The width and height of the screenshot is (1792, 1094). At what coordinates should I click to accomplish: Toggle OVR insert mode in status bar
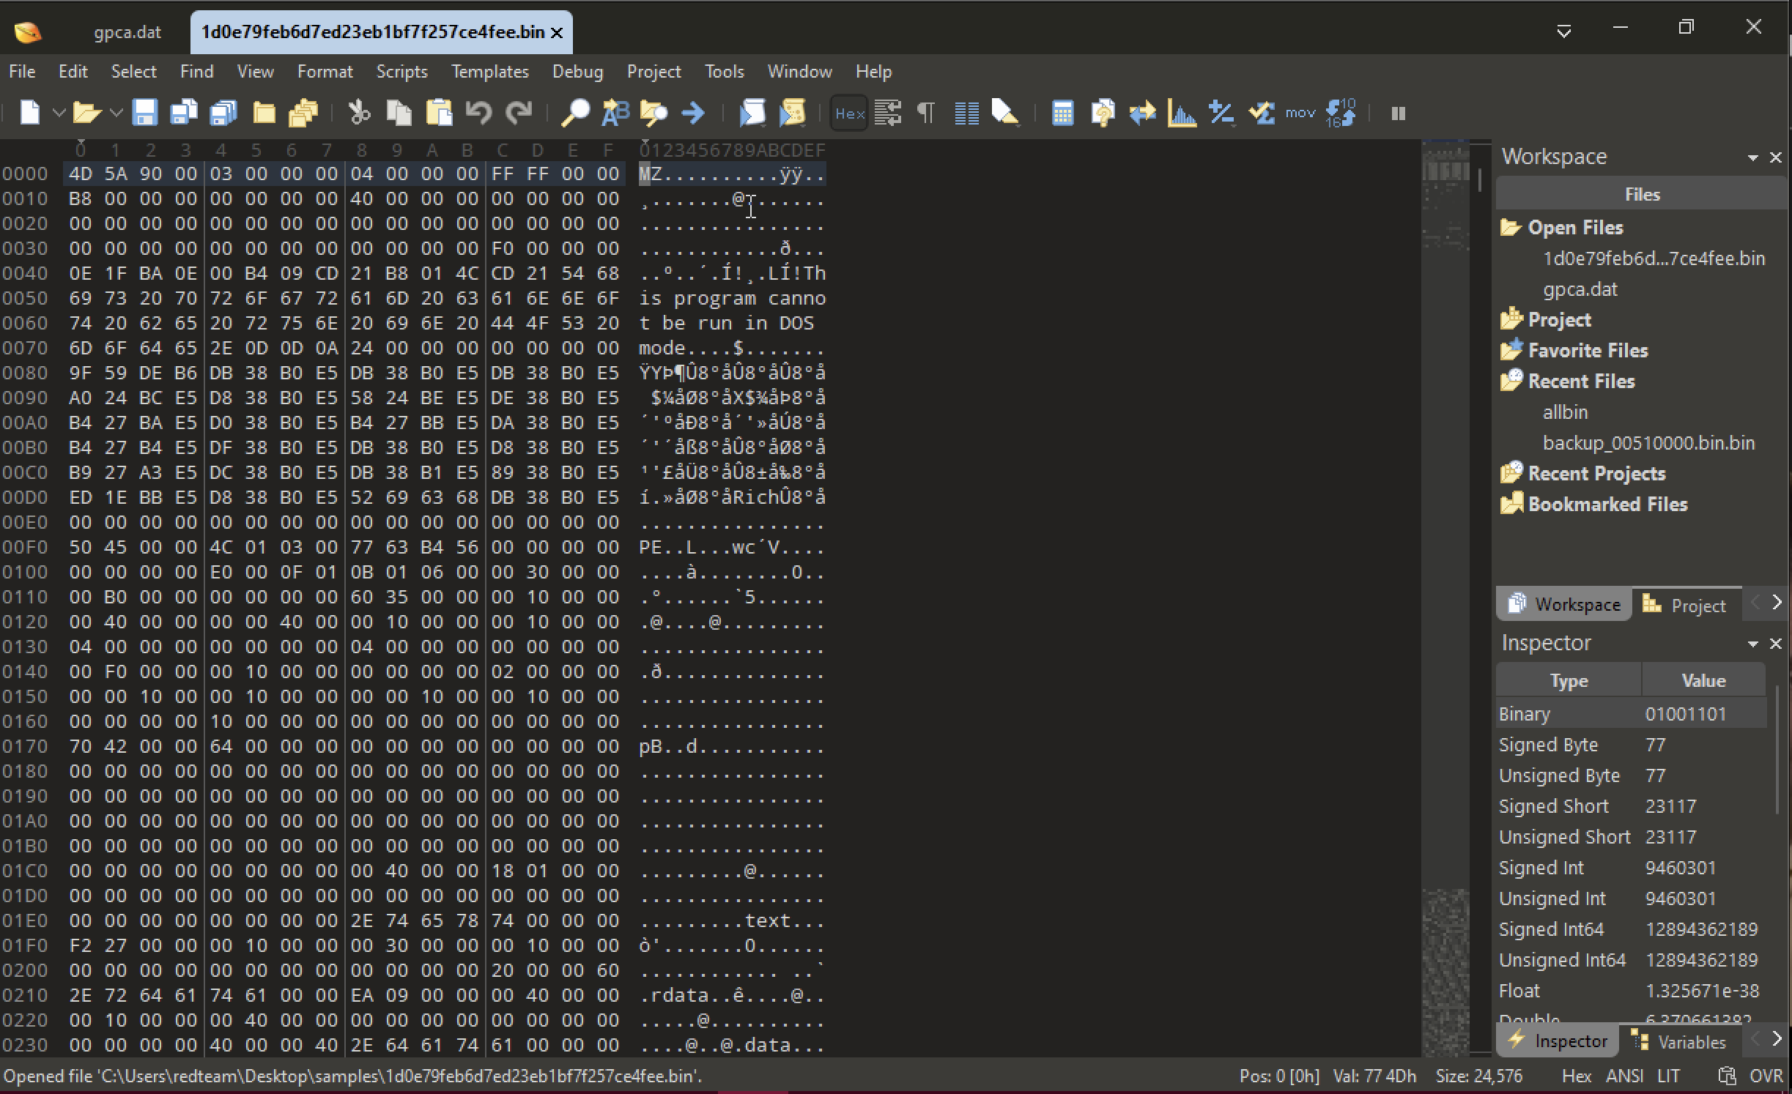(1766, 1076)
